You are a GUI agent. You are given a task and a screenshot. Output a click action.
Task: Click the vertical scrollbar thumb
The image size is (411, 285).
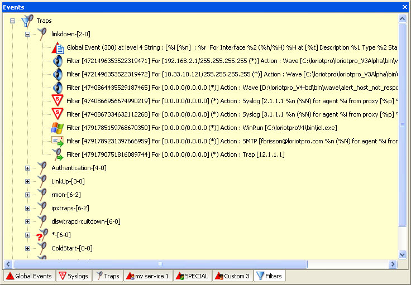coord(402,125)
